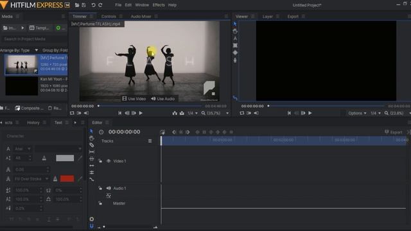Select the Viewer ellipse mask tool
Image resolution: width=411 pixels, height=231 pixels.
coord(235,53)
